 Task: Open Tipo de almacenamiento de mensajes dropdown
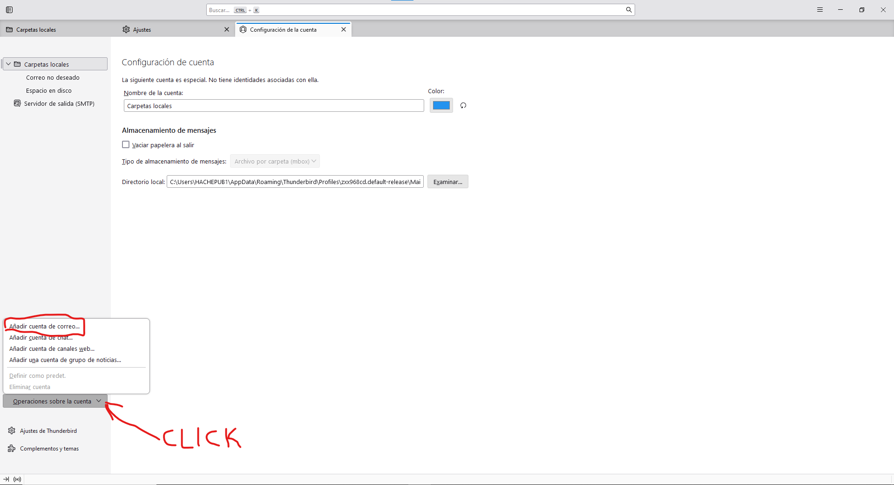[x=275, y=161]
